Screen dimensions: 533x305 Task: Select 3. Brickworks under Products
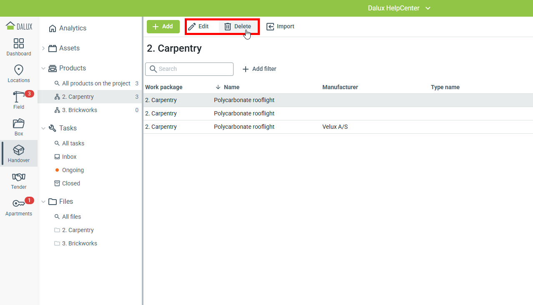tap(79, 110)
